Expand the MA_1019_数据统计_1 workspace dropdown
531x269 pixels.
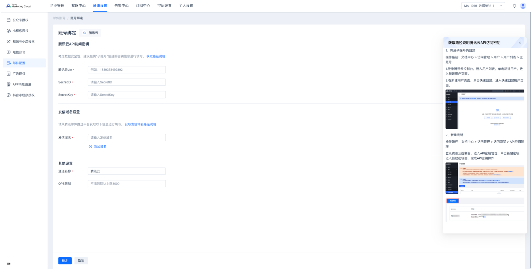pos(483,6)
